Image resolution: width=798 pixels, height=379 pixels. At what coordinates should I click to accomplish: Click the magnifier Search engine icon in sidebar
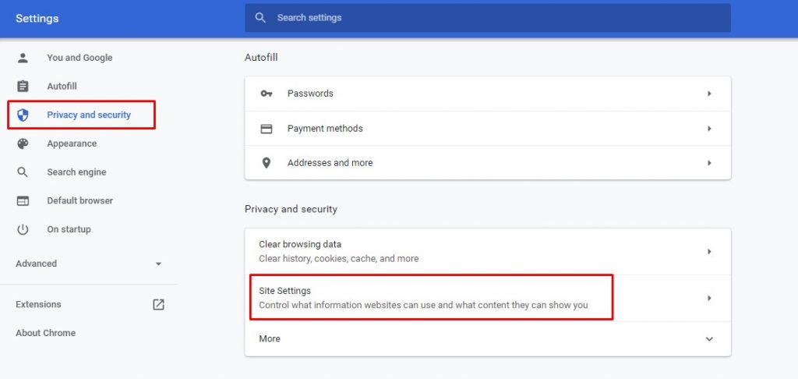tap(23, 172)
